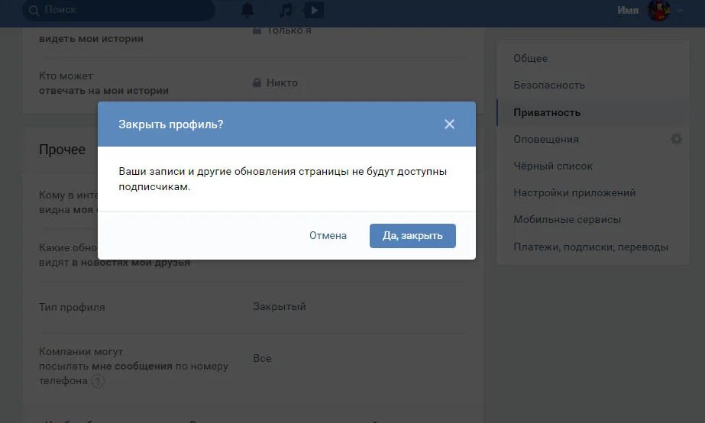Viewport: 705px width, 423px height.
Task: Click the Прочее section heading
Action: (x=62, y=149)
